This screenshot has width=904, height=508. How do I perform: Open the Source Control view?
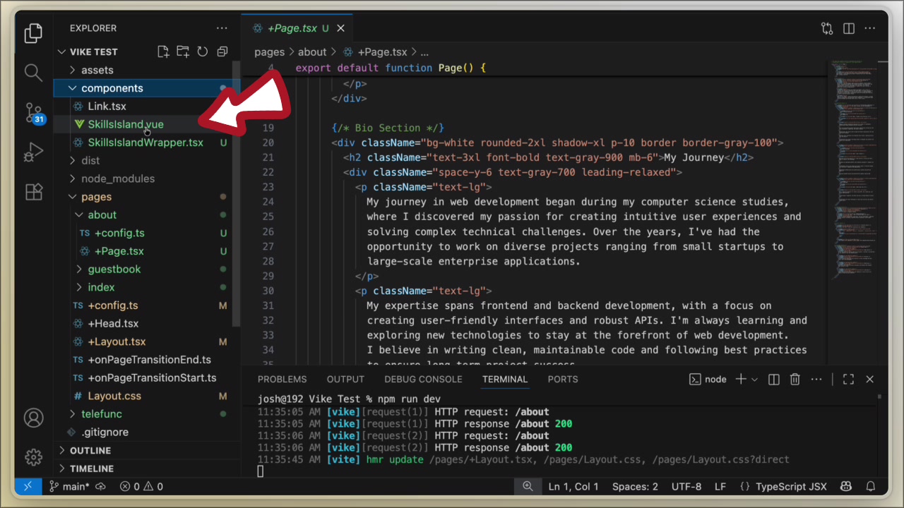click(x=33, y=113)
